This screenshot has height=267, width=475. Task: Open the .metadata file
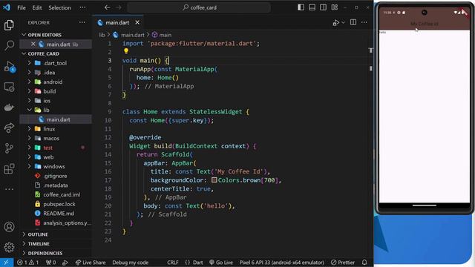[56, 185]
